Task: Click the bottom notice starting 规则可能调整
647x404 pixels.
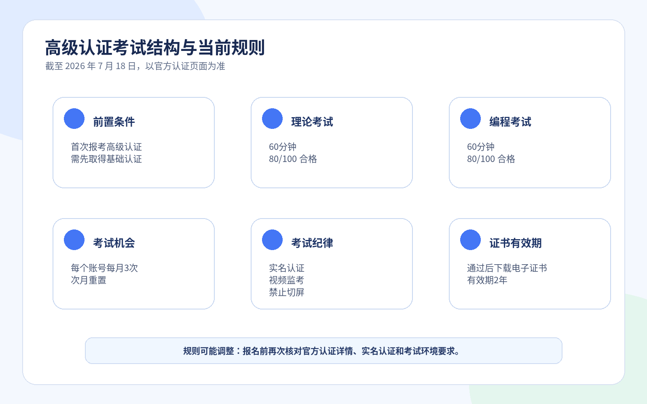Action: click(323, 351)
